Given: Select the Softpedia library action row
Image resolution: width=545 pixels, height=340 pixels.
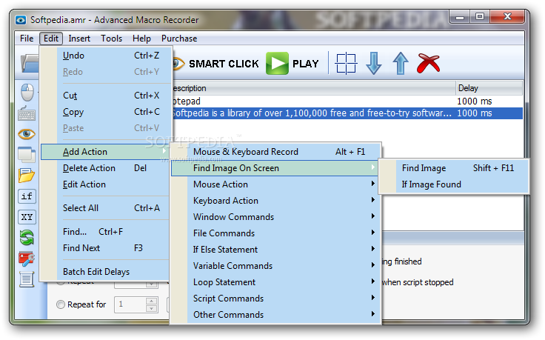Looking at the screenshot, I should (347, 113).
